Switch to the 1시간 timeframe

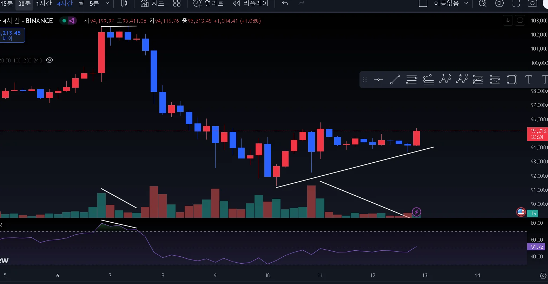44,4
